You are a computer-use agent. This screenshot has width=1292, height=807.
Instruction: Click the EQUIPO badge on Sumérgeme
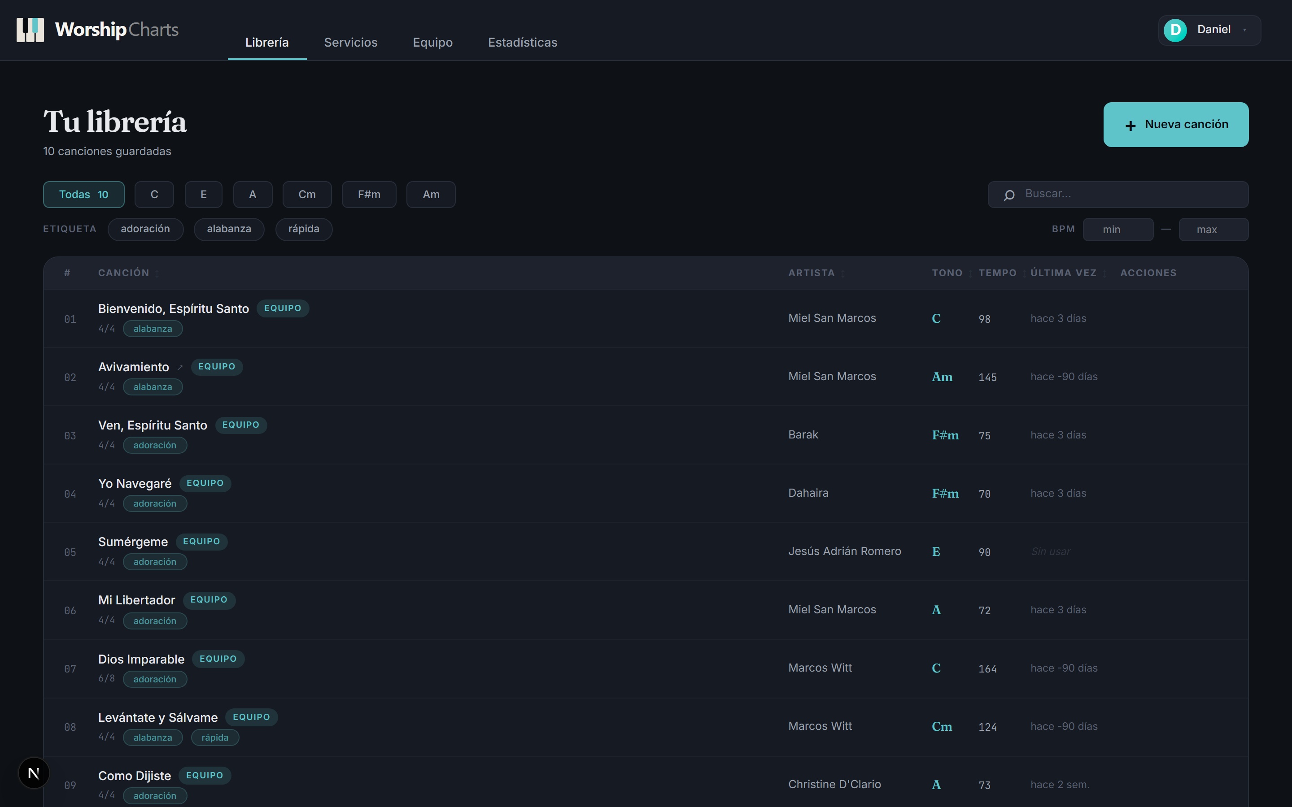coord(202,541)
